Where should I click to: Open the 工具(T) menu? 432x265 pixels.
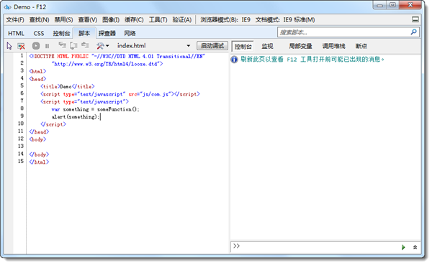pos(158,20)
